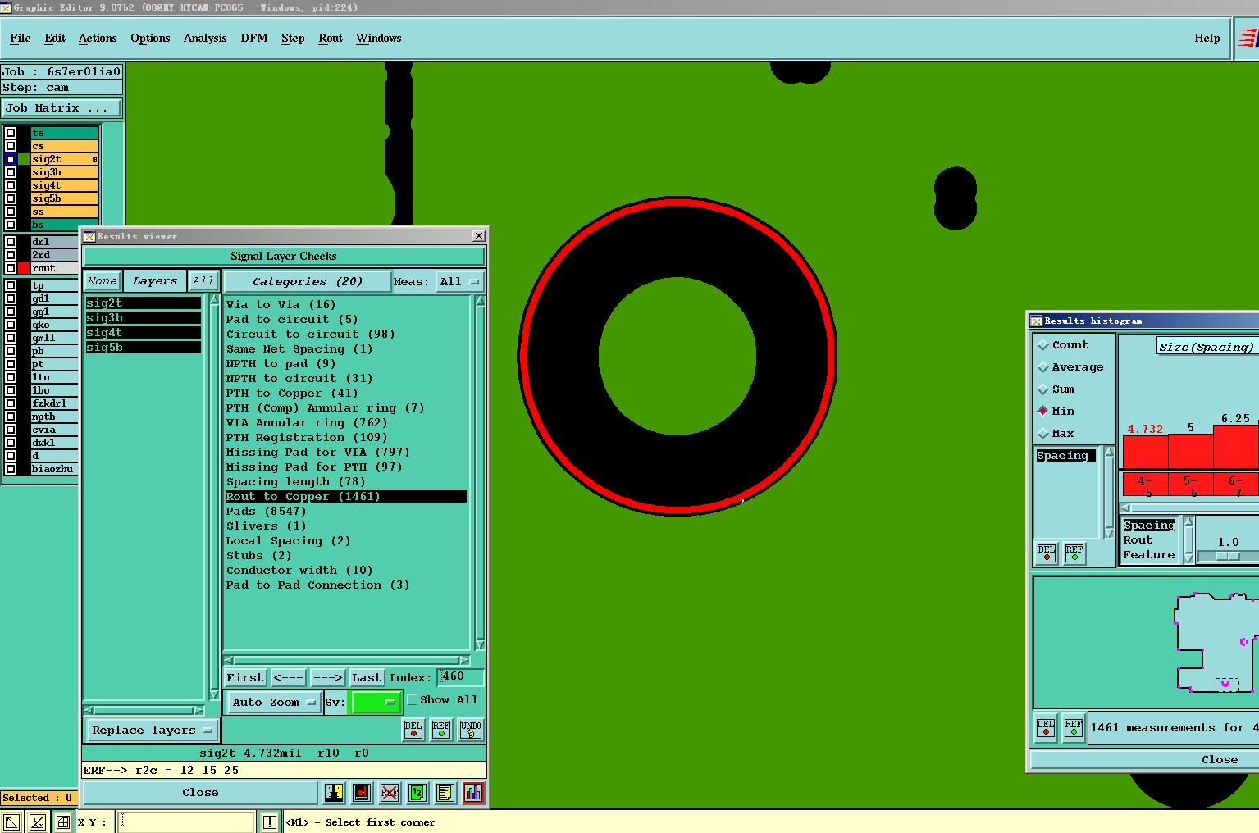The image size is (1259, 833).
Task: Open the Rout menu
Action: click(x=331, y=38)
